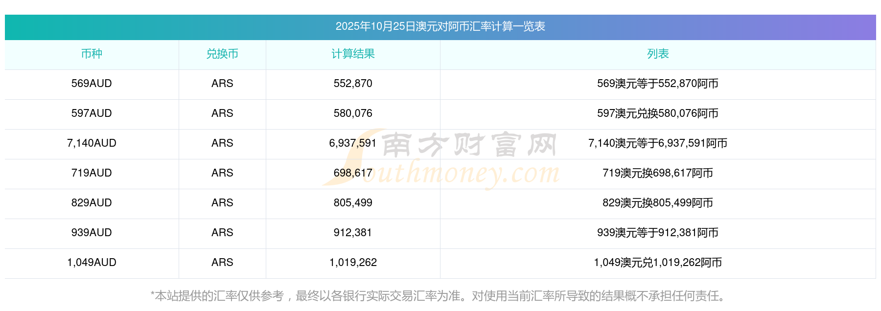Click ARS in the 829AUD row
The width and height of the screenshot is (881, 311).
point(222,203)
